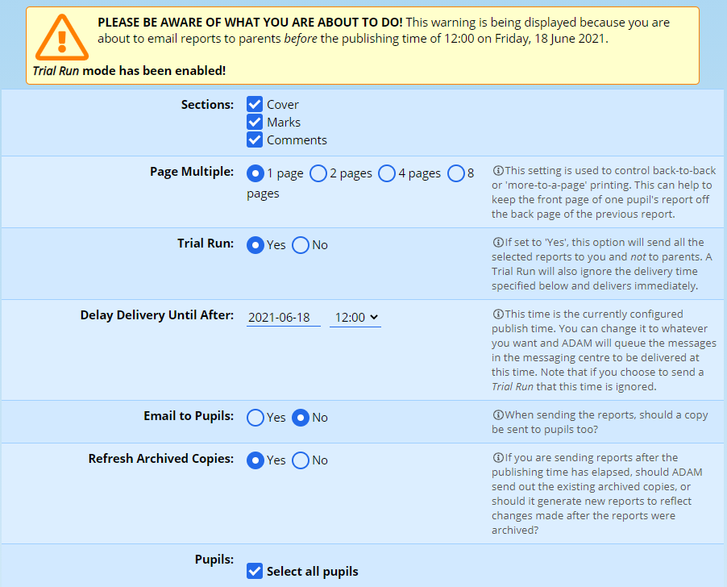Set Email to Pupils to Yes
Viewport: 727px width, 587px height.
tap(255, 418)
